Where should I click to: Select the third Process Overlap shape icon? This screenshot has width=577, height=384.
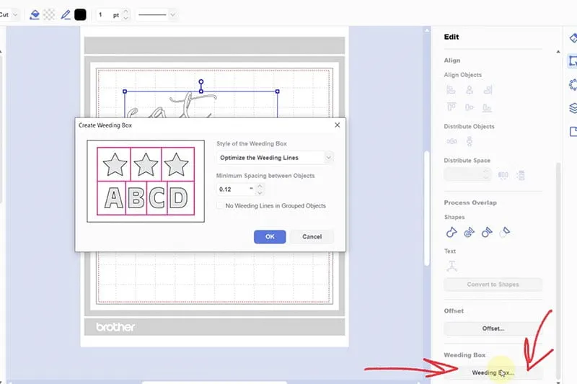coord(488,232)
